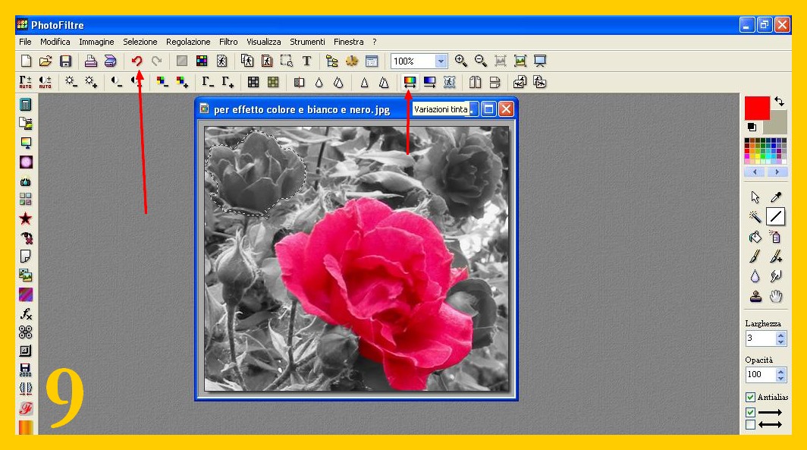807x450 pixels.
Task: Open the Regolazione menu
Action: (x=188, y=42)
